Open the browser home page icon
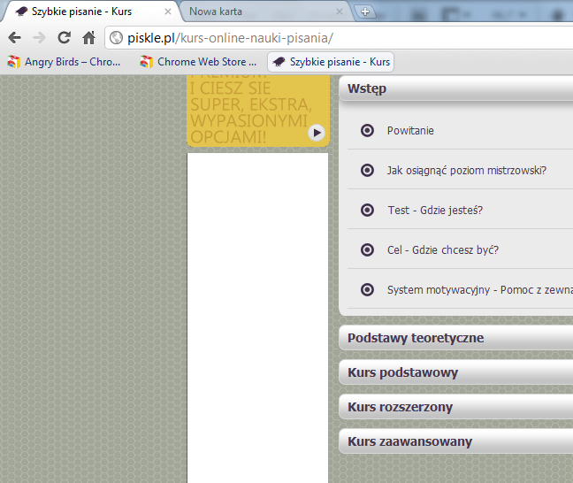The width and height of the screenshot is (573, 483). 88,37
